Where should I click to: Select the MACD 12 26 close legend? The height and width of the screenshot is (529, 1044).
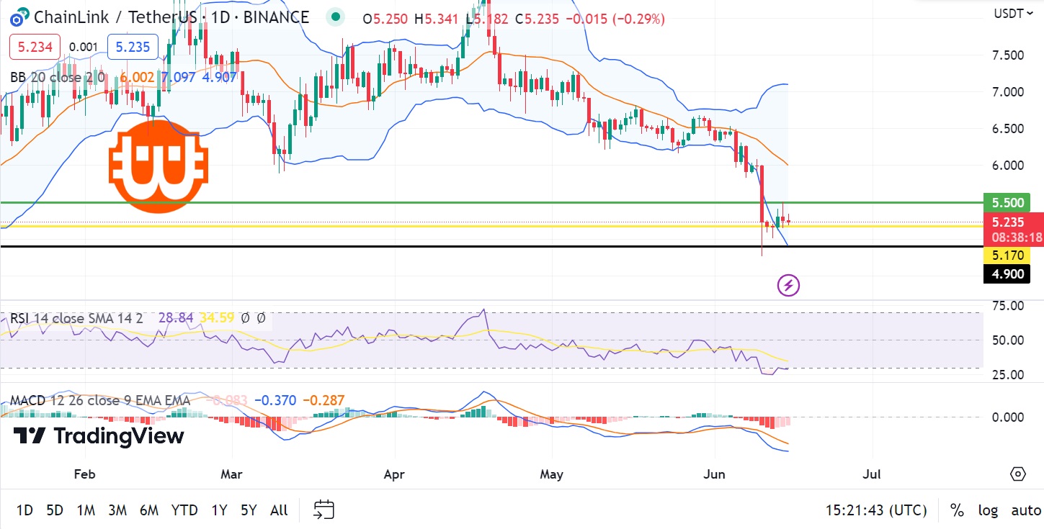[100, 400]
